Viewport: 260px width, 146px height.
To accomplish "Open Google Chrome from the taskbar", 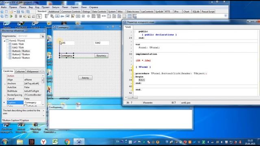I will 67,142.
